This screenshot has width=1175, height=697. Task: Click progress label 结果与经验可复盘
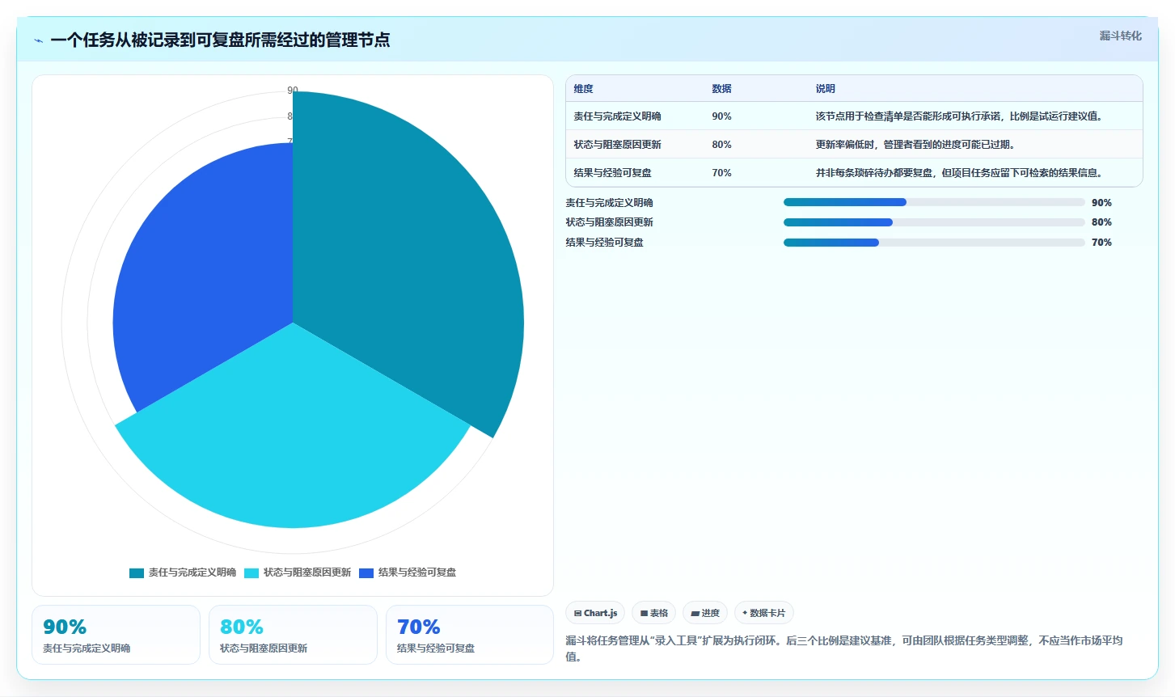pyautogui.click(x=604, y=243)
